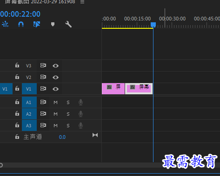
Task: Solo track A3 with S button
Action: (x=68, y=125)
